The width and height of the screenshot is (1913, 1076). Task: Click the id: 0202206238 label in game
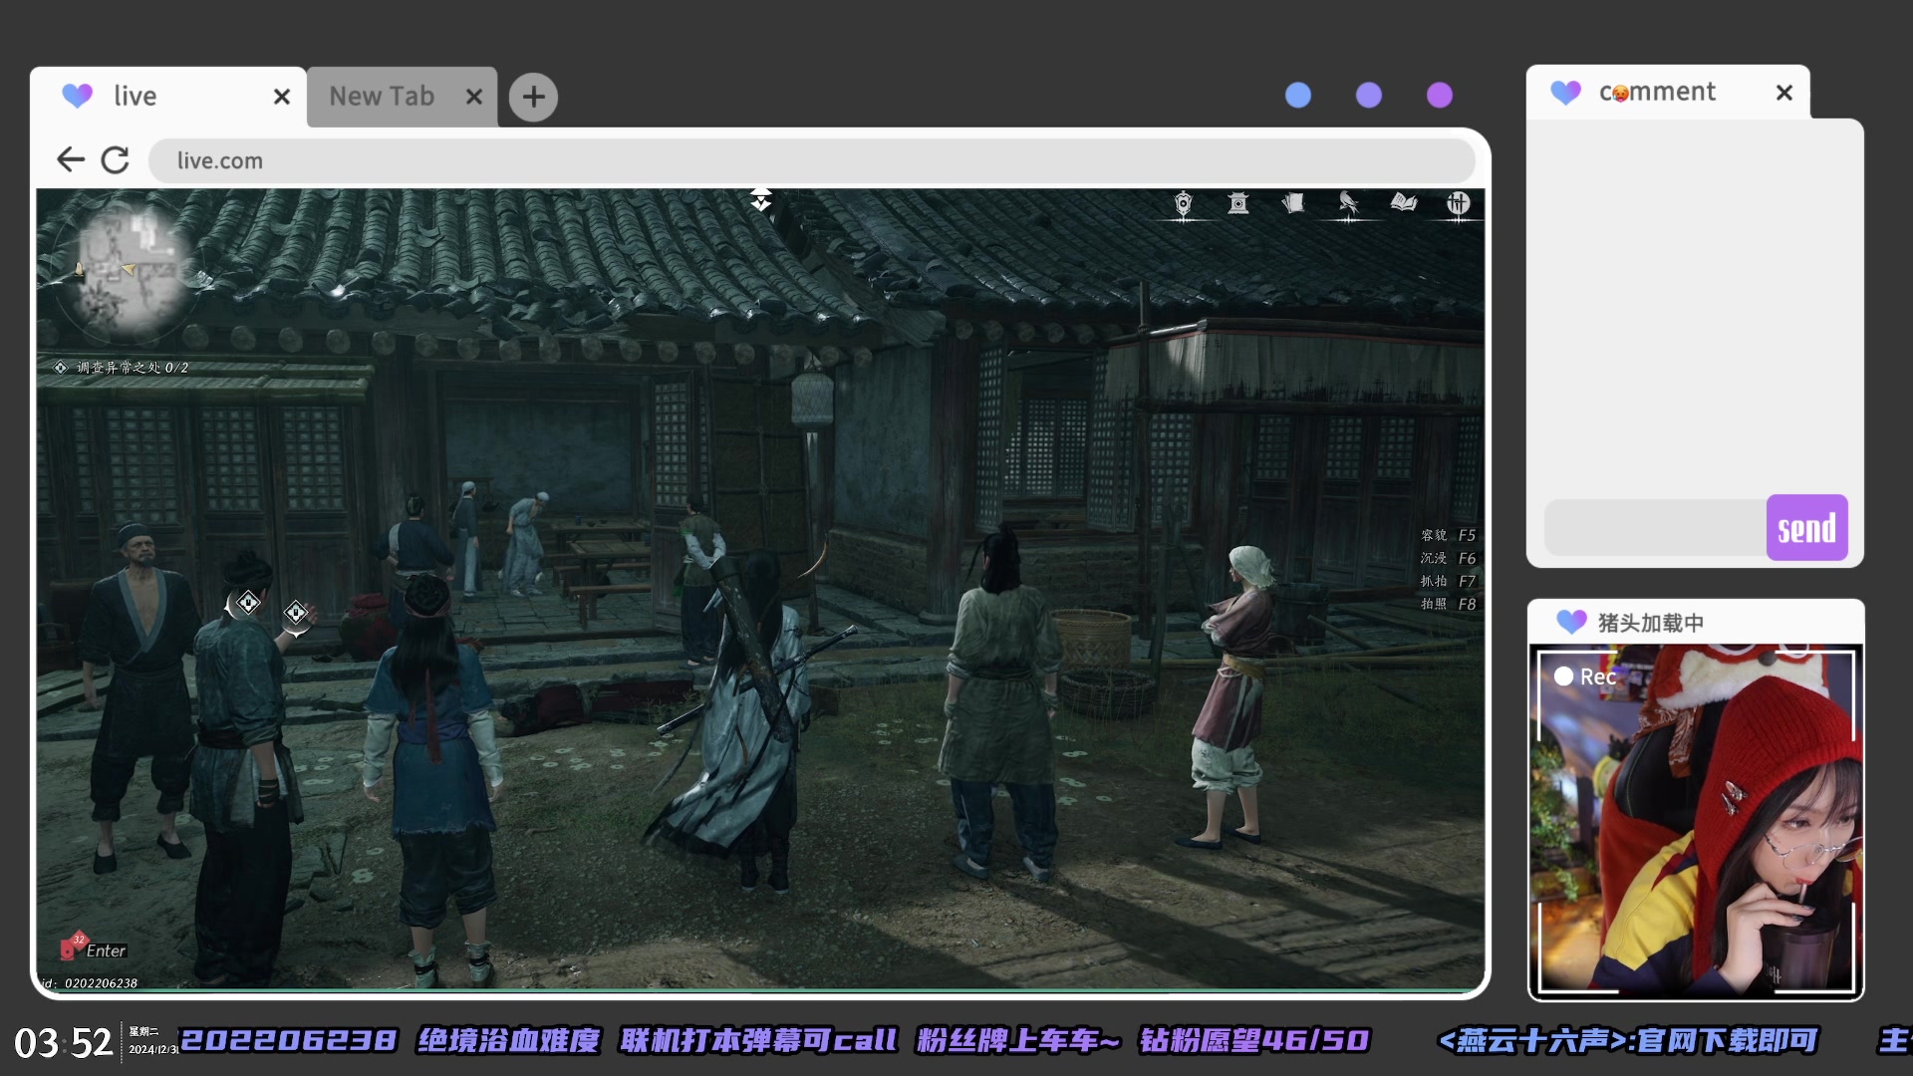pos(89,983)
